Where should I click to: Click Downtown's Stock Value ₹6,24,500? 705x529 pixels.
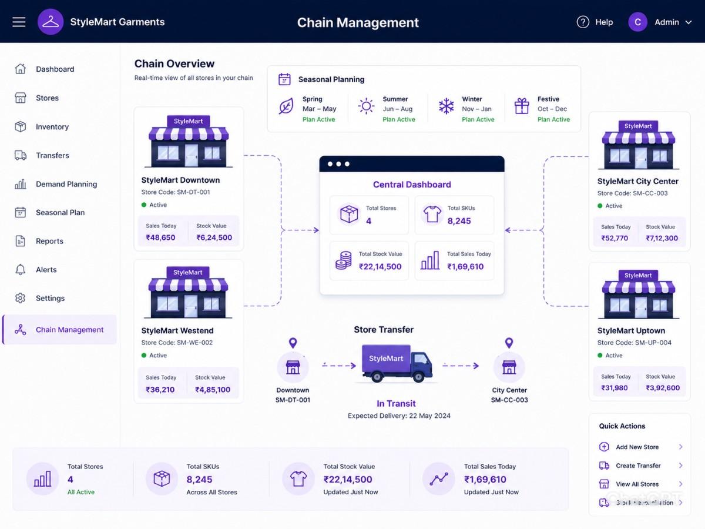click(214, 238)
